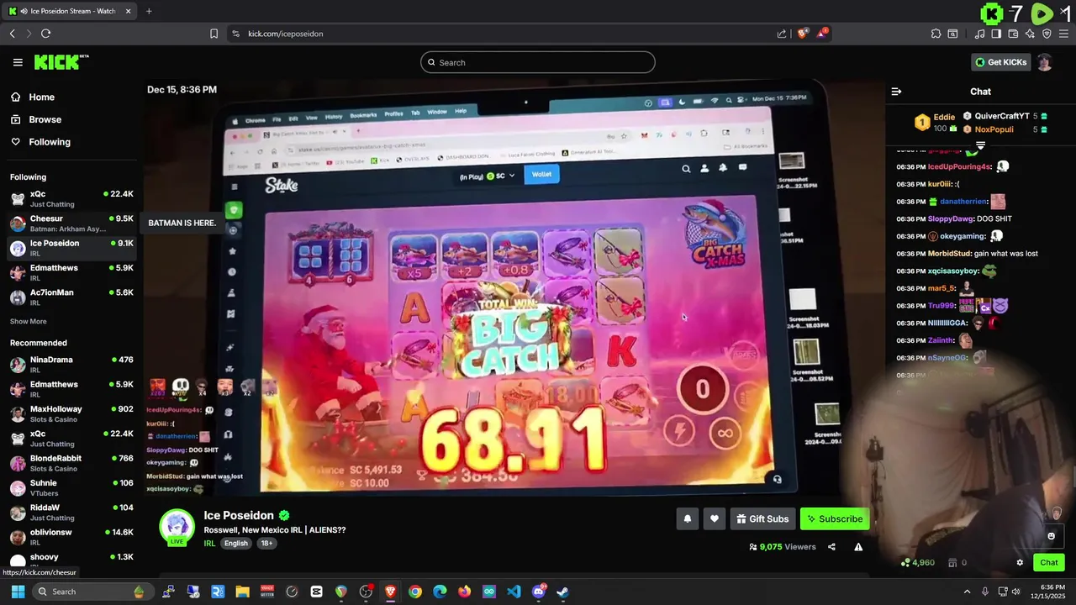Open Suhnie recommended channel
The height and width of the screenshot is (605, 1076).
pos(71,487)
